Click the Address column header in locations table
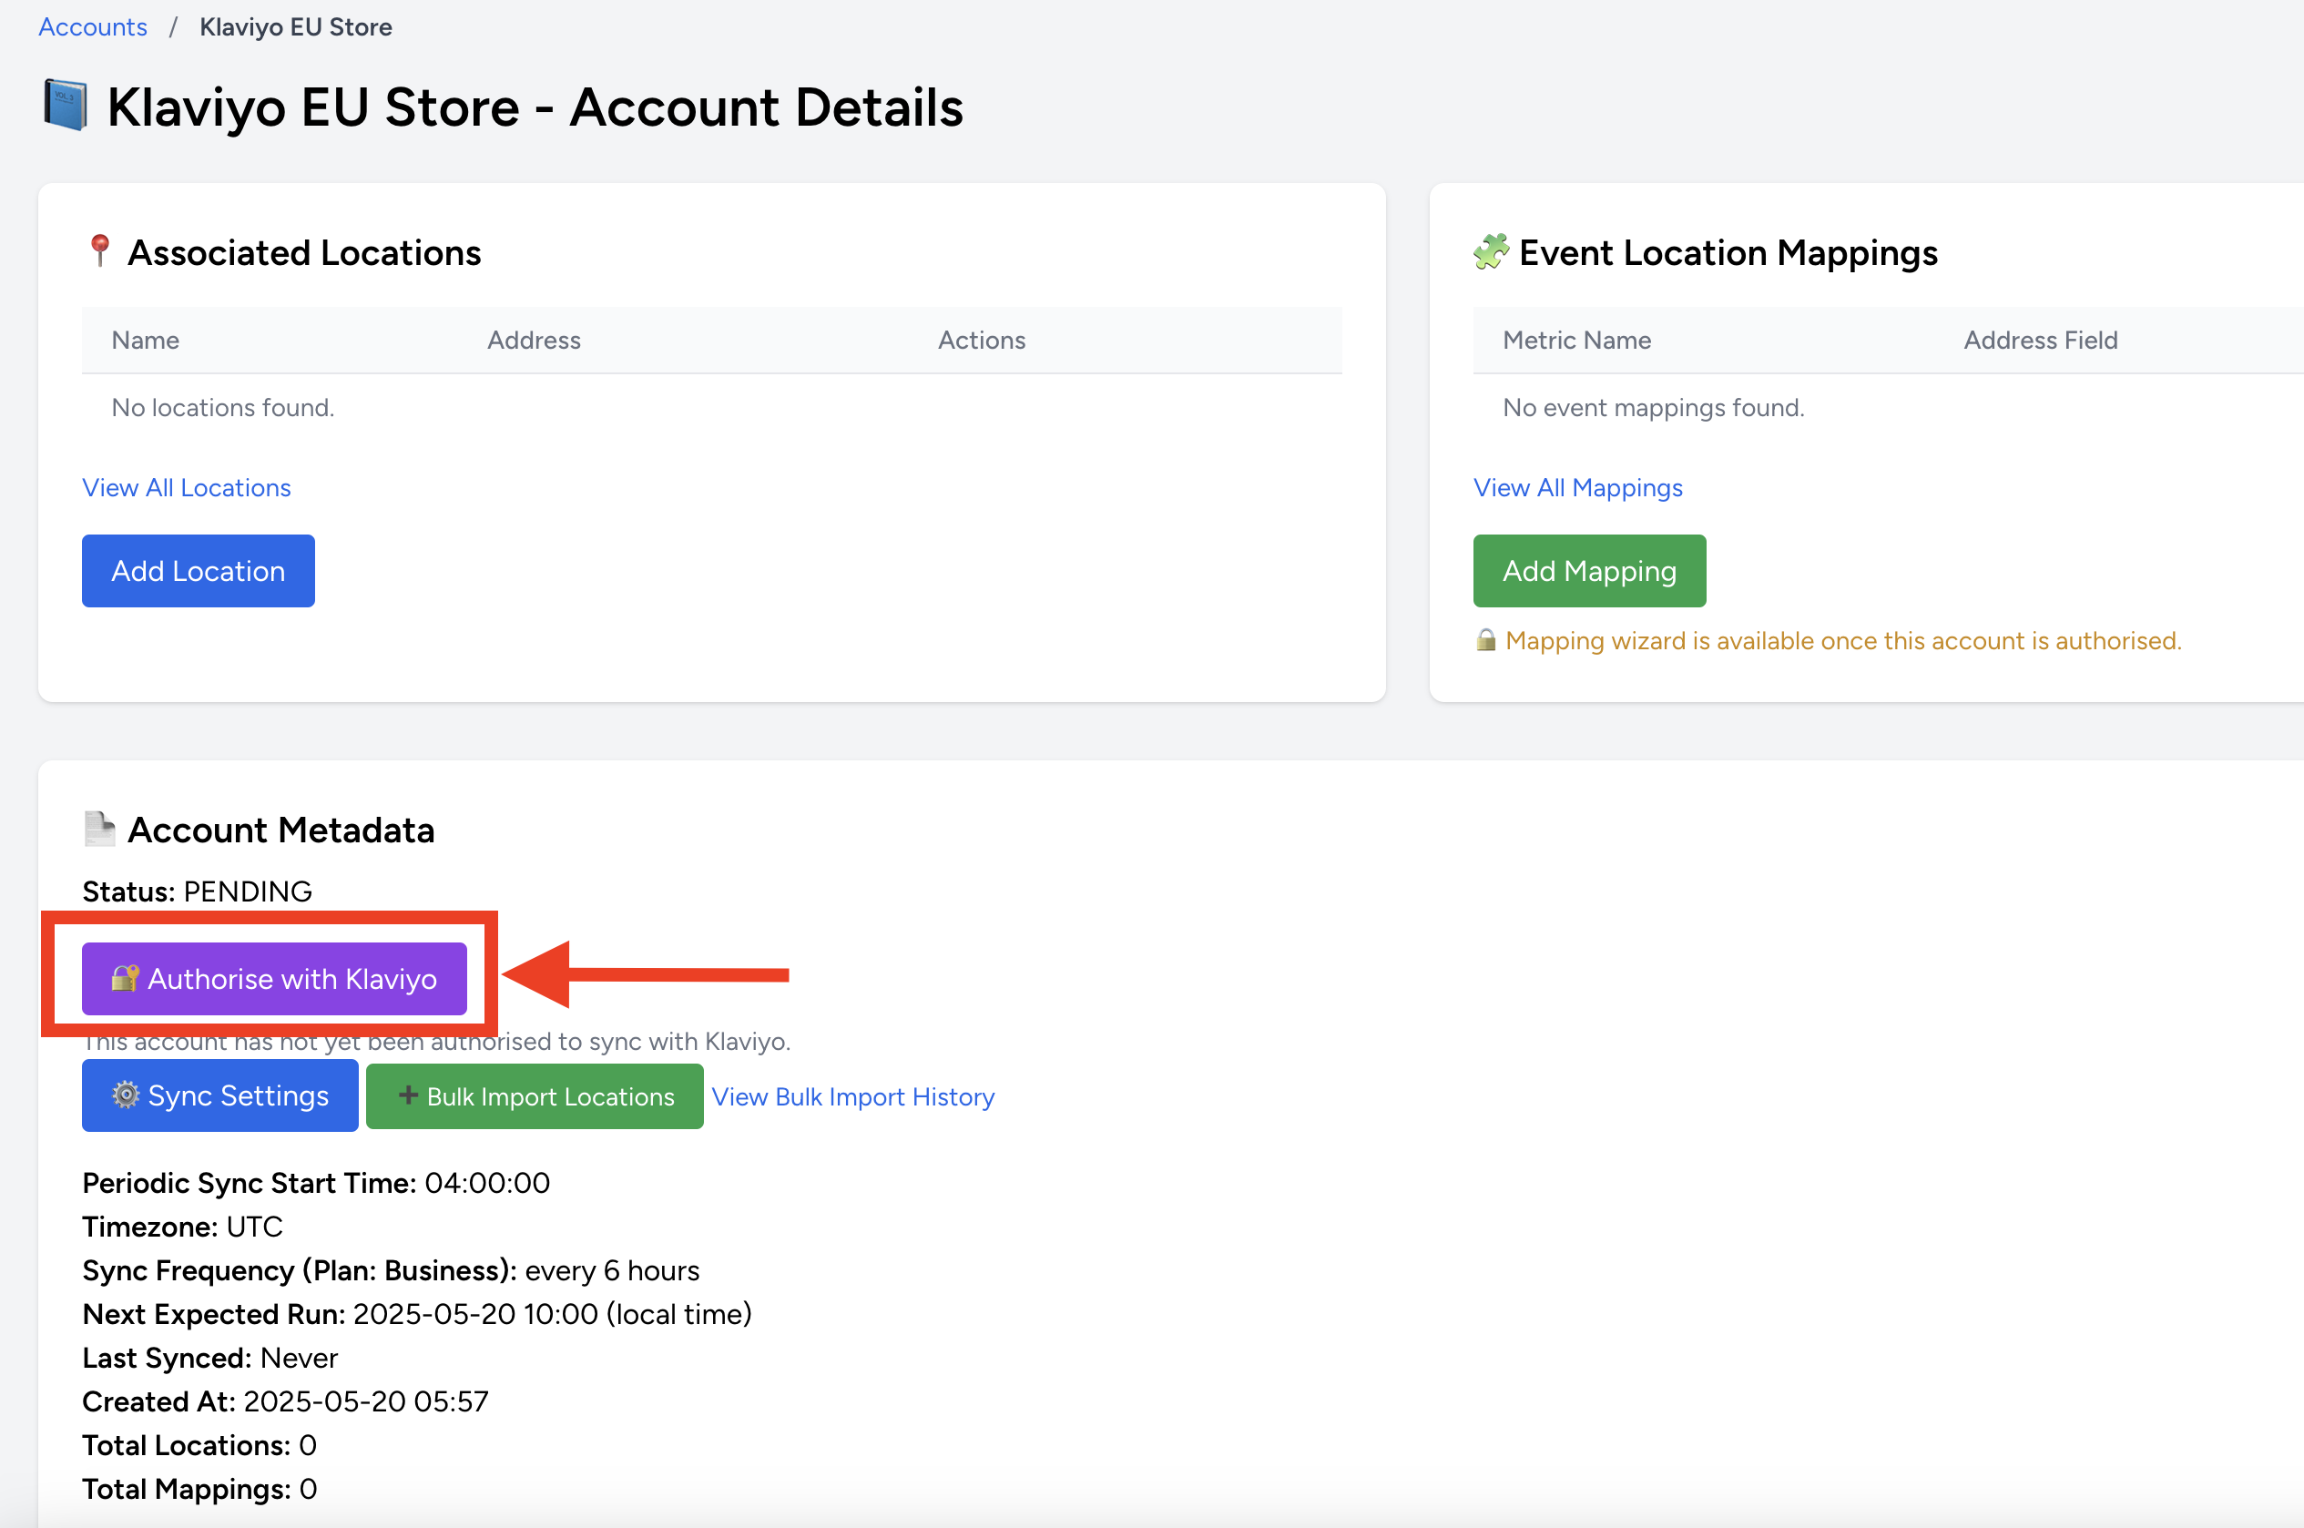The width and height of the screenshot is (2304, 1528). coord(533,340)
